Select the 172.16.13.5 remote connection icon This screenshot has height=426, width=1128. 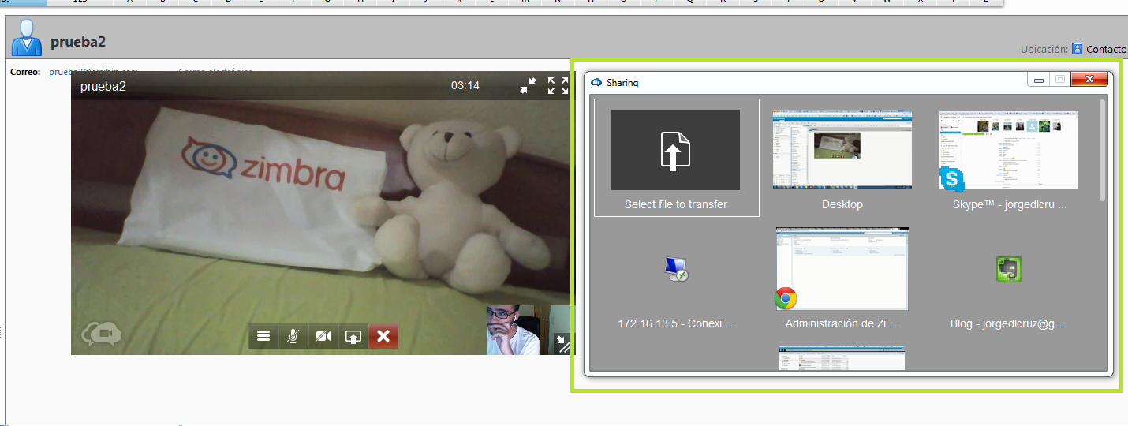(x=676, y=270)
